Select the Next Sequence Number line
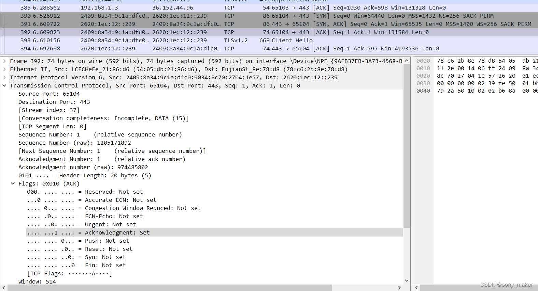The image size is (538, 291). coord(112,151)
